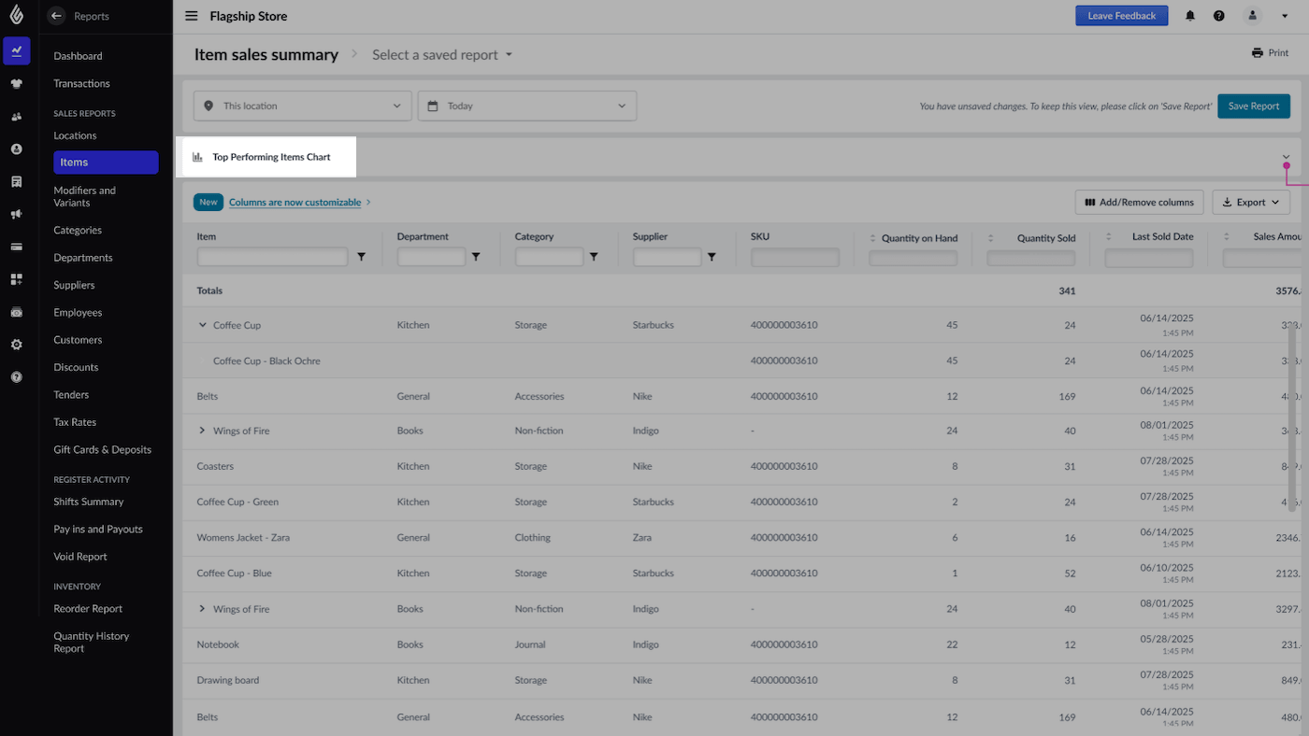1309x736 pixels.
Task: Go to Locations sales report
Action: pos(75,135)
